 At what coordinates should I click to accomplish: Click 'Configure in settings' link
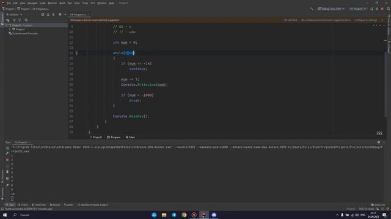point(365,20)
